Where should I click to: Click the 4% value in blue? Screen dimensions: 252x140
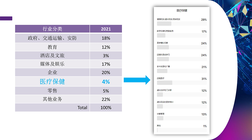click(106, 82)
